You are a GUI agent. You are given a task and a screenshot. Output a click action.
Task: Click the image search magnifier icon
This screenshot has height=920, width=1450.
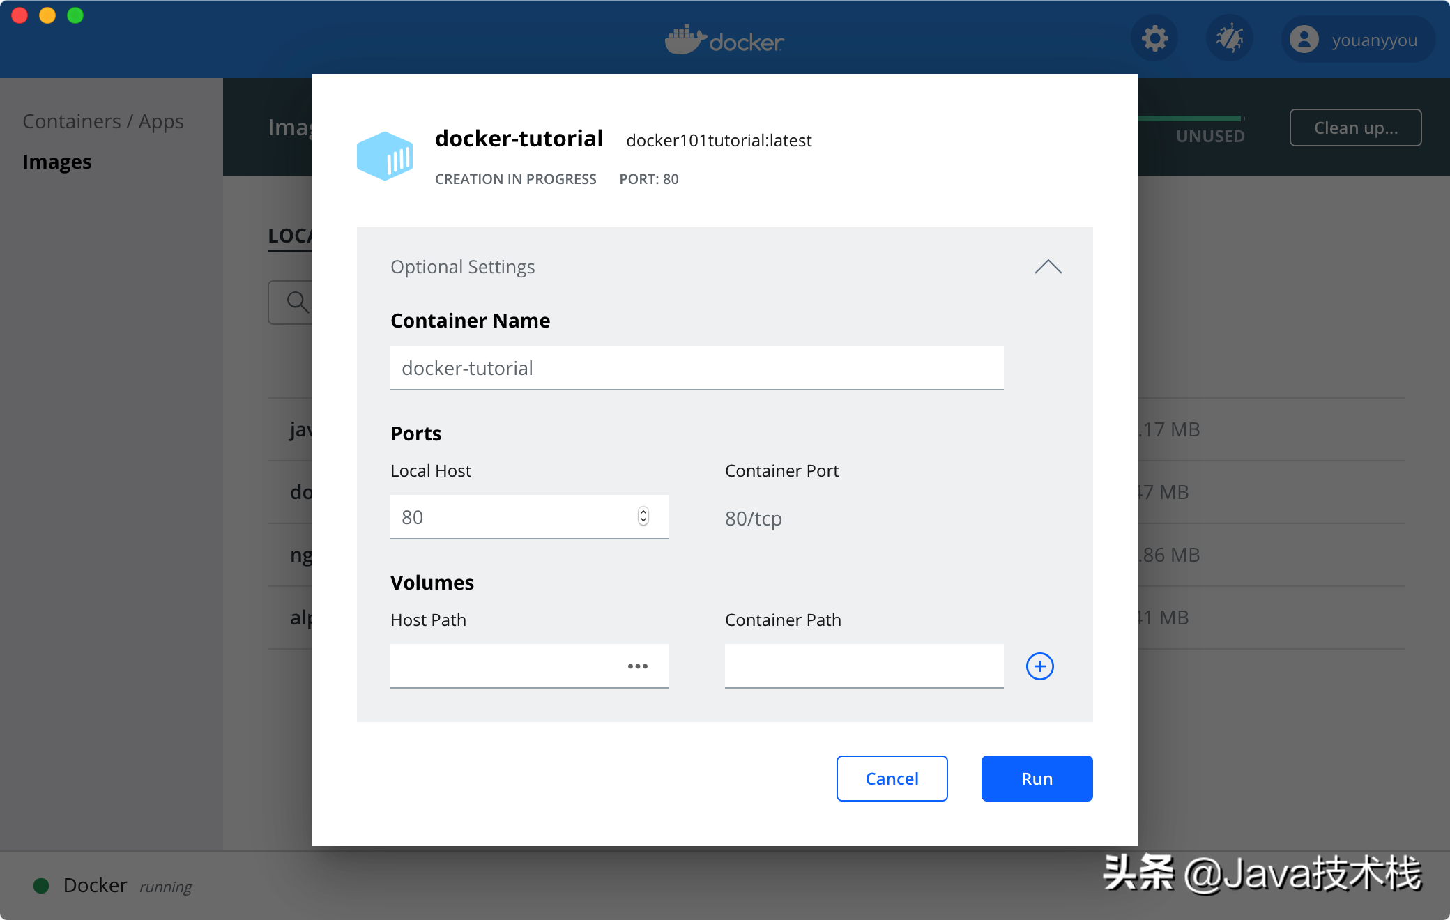click(297, 302)
